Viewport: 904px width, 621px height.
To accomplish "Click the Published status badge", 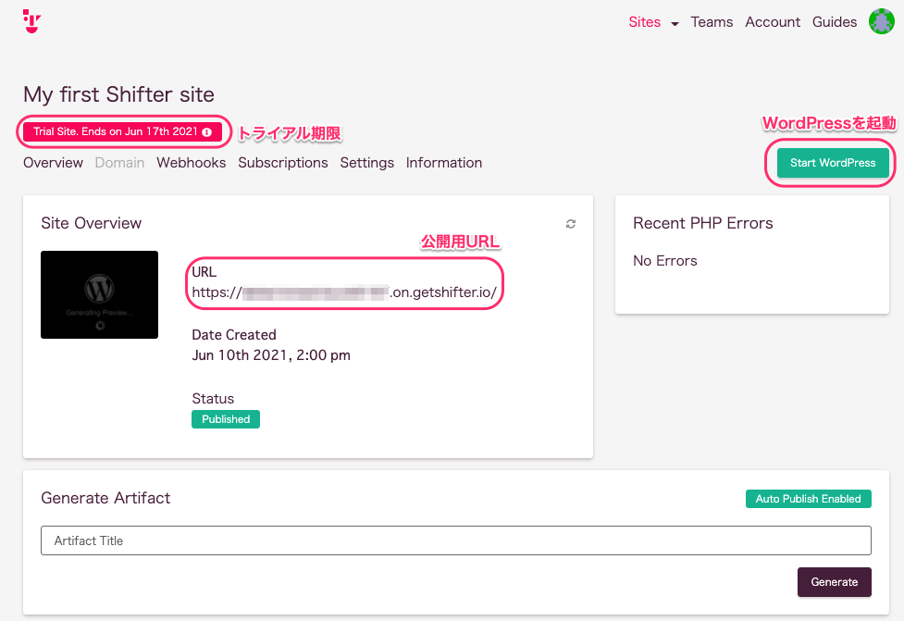I will coord(226,419).
